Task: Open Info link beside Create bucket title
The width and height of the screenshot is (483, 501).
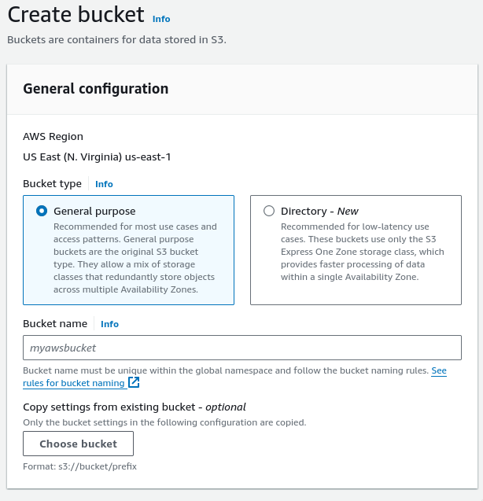Action: click(160, 19)
